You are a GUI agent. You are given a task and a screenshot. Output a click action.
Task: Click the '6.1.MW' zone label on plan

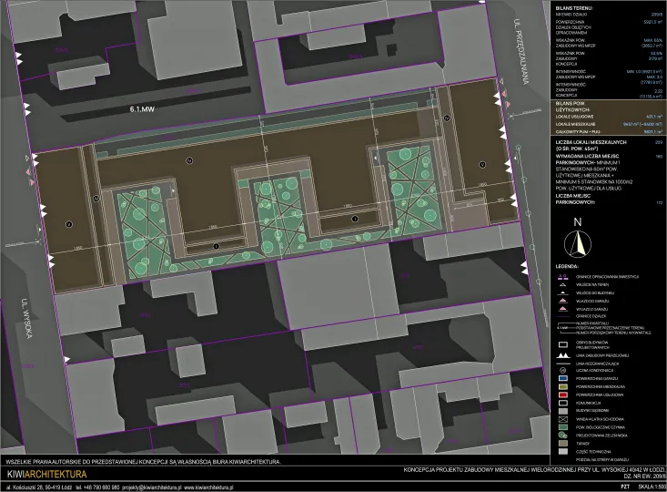tap(145, 108)
